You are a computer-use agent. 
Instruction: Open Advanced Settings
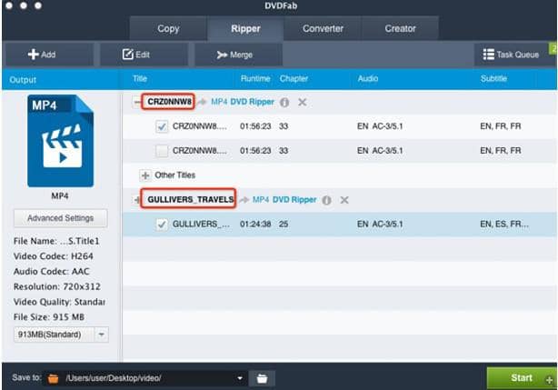pyautogui.click(x=61, y=218)
